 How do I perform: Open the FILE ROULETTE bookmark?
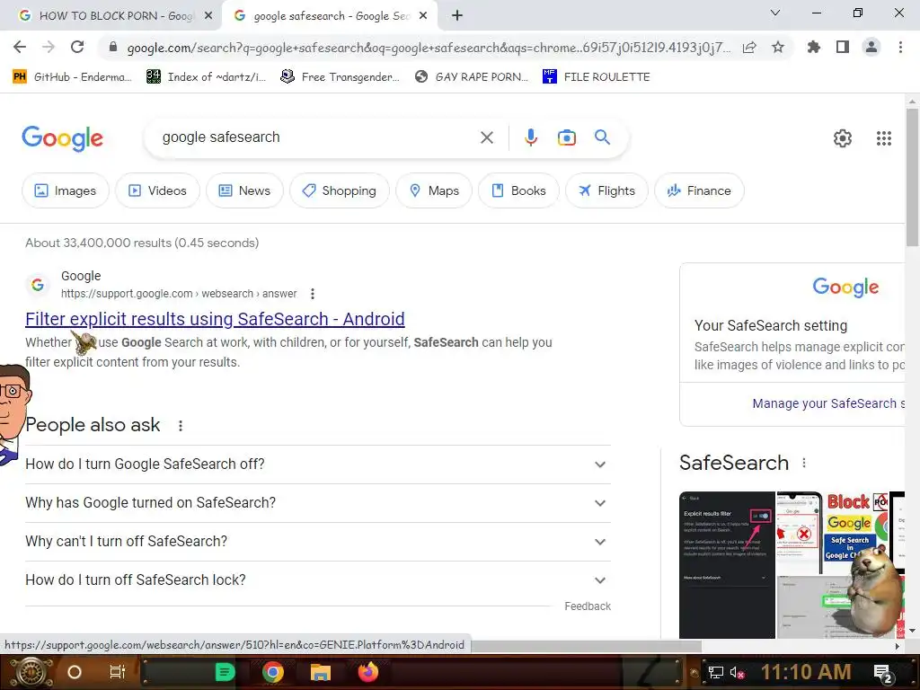pos(597,77)
